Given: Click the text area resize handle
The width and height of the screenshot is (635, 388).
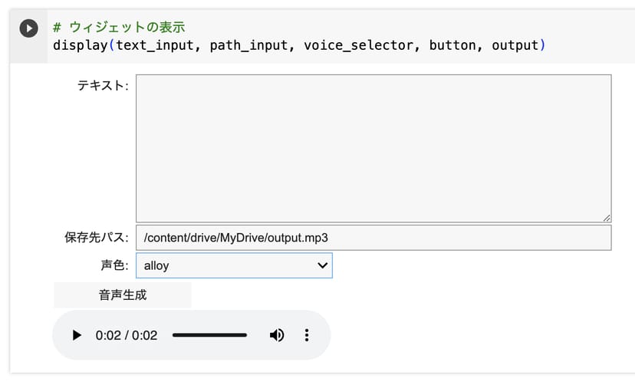Looking at the screenshot, I should [607, 218].
